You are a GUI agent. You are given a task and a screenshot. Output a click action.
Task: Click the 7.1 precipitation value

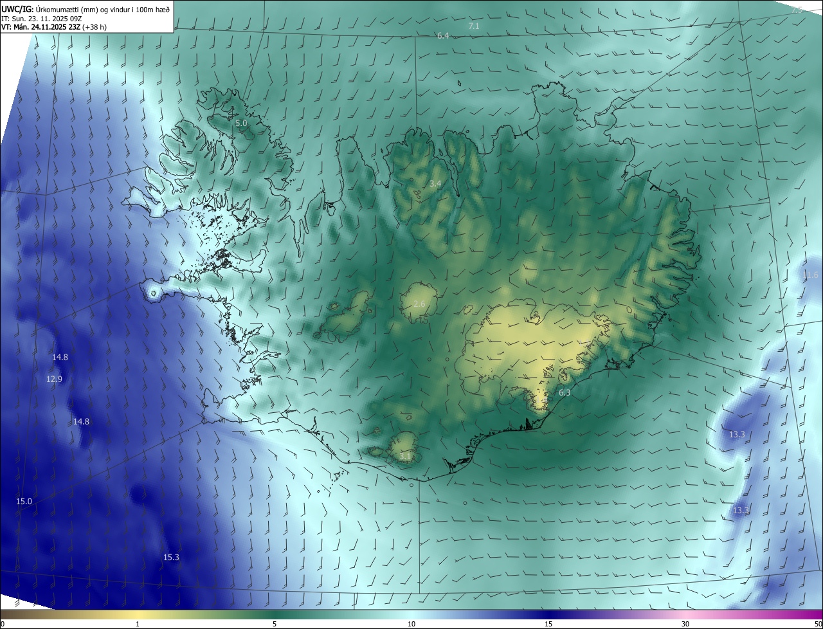coord(474,26)
